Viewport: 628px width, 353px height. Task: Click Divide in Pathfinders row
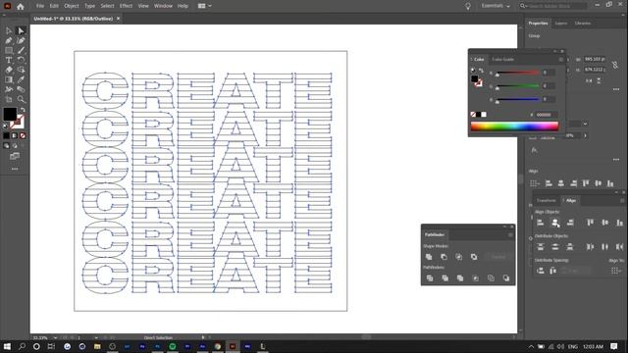pos(430,277)
